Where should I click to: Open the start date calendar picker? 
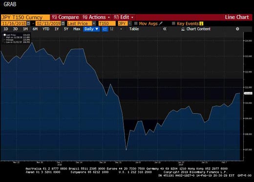(28, 23)
